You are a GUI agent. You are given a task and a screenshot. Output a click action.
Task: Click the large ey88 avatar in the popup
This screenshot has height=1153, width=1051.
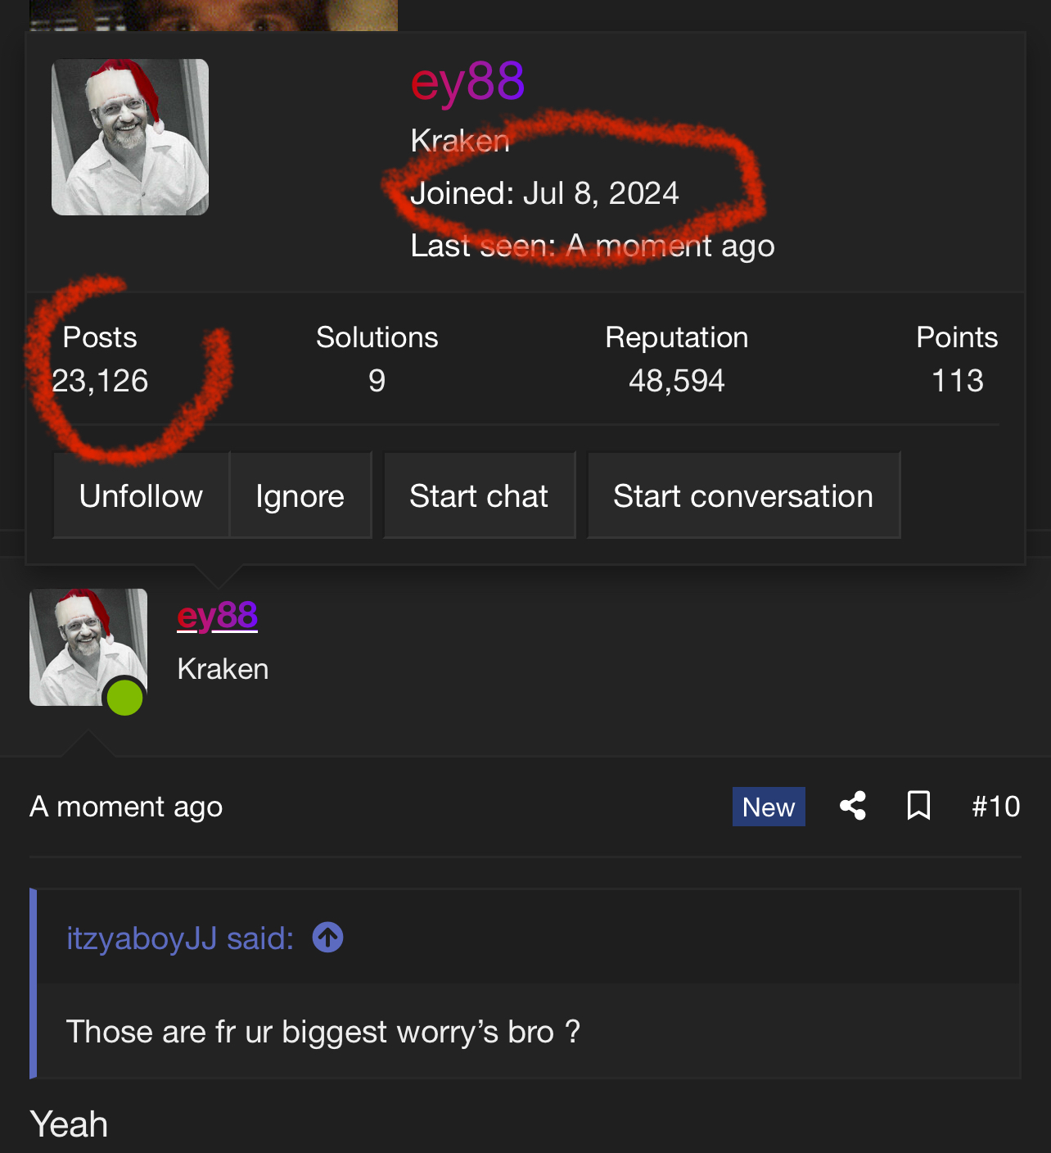point(130,137)
